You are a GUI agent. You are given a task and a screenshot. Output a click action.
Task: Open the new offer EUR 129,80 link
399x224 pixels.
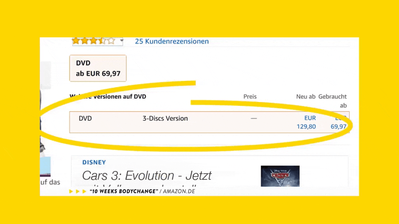click(306, 122)
